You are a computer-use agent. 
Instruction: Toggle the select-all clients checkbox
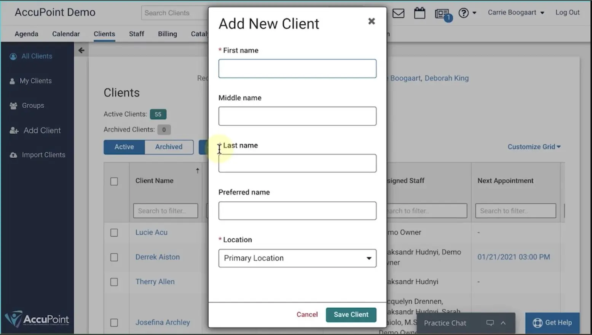point(114,182)
